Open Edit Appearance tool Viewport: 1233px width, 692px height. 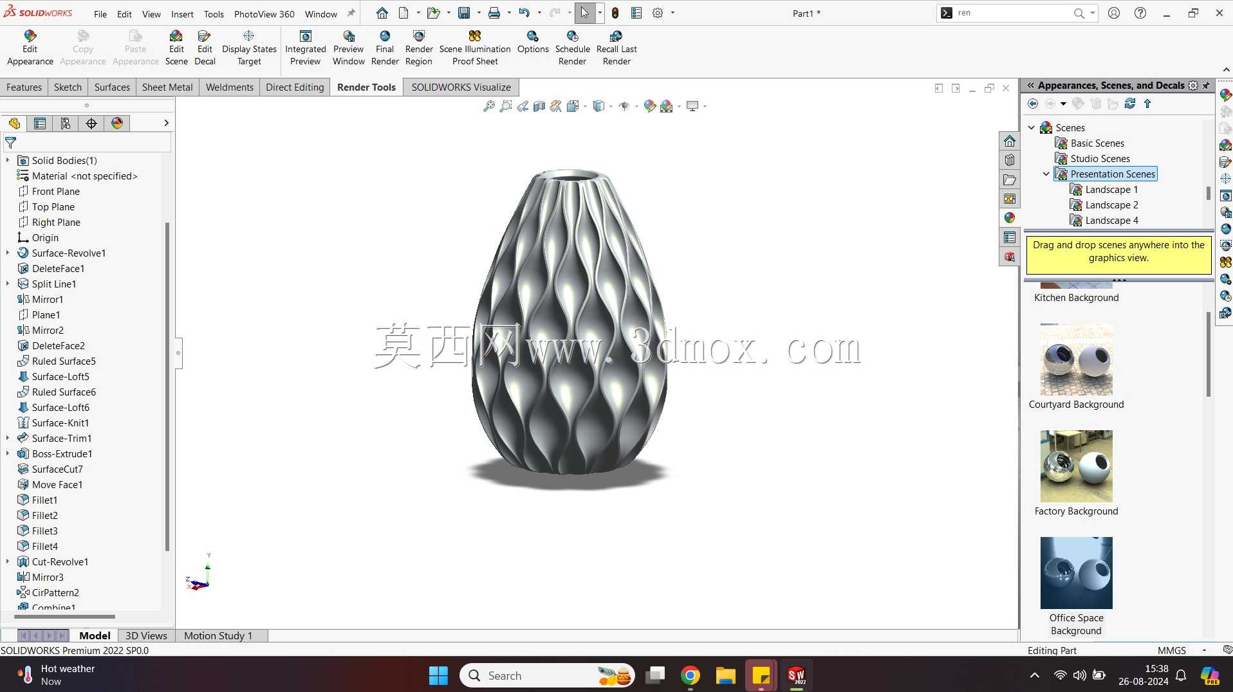30,48
